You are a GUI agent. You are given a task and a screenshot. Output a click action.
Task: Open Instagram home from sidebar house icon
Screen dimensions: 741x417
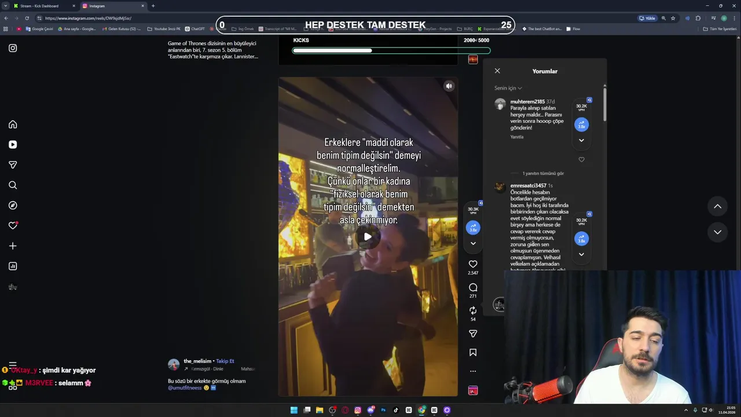point(13,125)
